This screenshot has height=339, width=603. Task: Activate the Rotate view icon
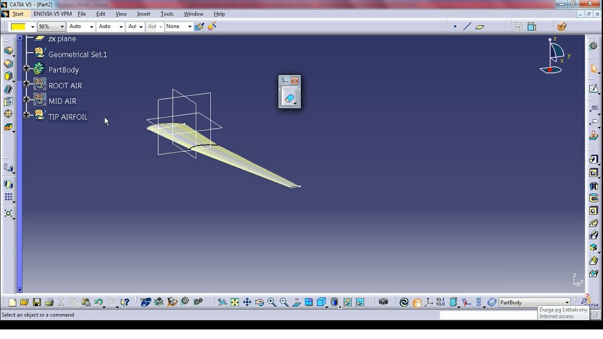259,302
